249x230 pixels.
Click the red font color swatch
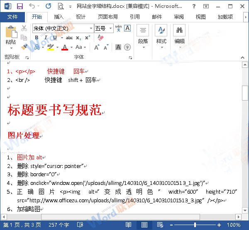point(64,47)
